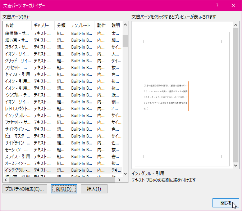This screenshot has height=211, width=242.
Task: Click the list's horizontal scrollbar thumb
Action: tap(62, 180)
